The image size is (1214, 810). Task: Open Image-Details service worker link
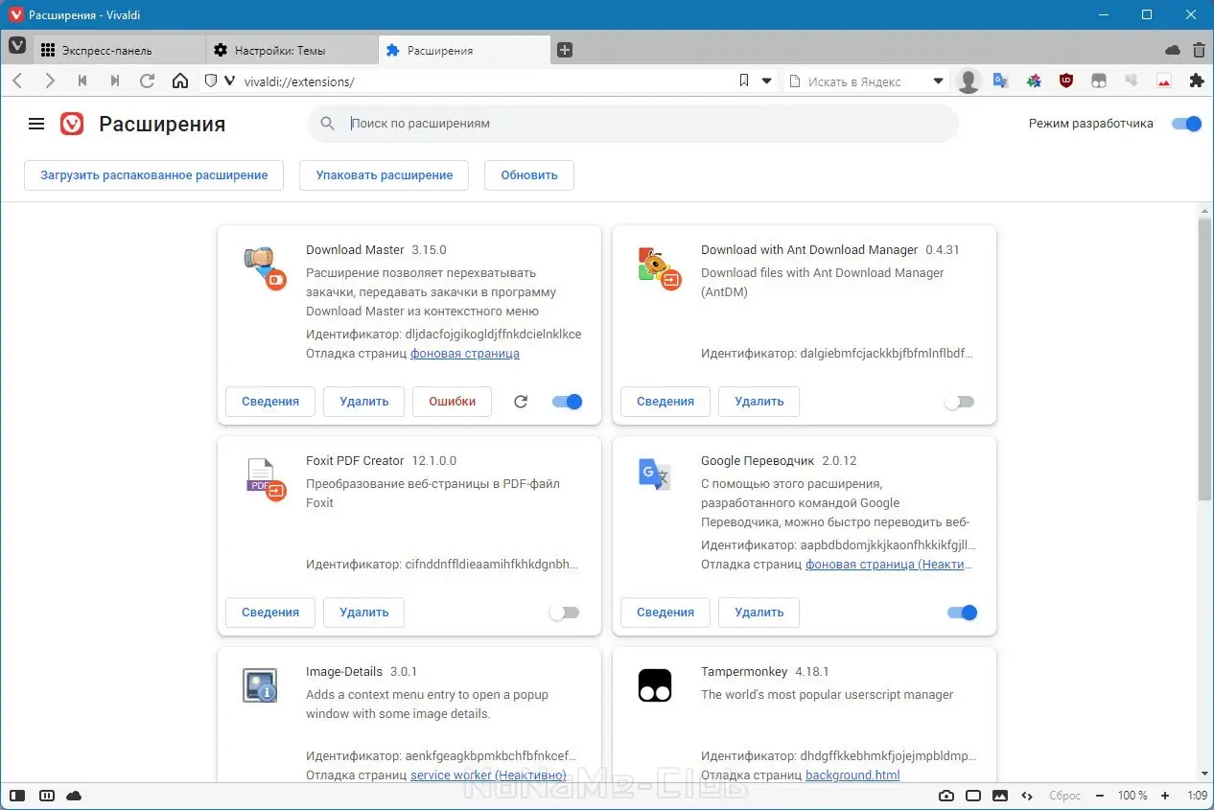pyautogui.click(x=488, y=775)
